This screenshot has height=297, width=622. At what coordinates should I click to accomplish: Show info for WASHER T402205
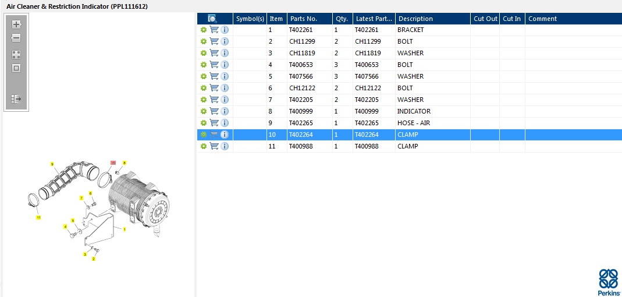click(x=225, y=99)
